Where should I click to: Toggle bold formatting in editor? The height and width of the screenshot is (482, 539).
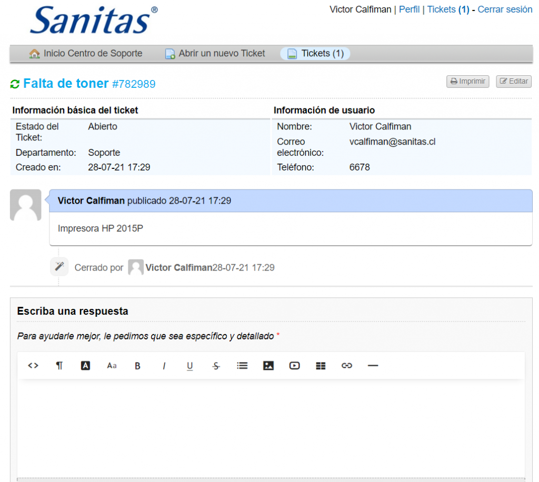137,366
